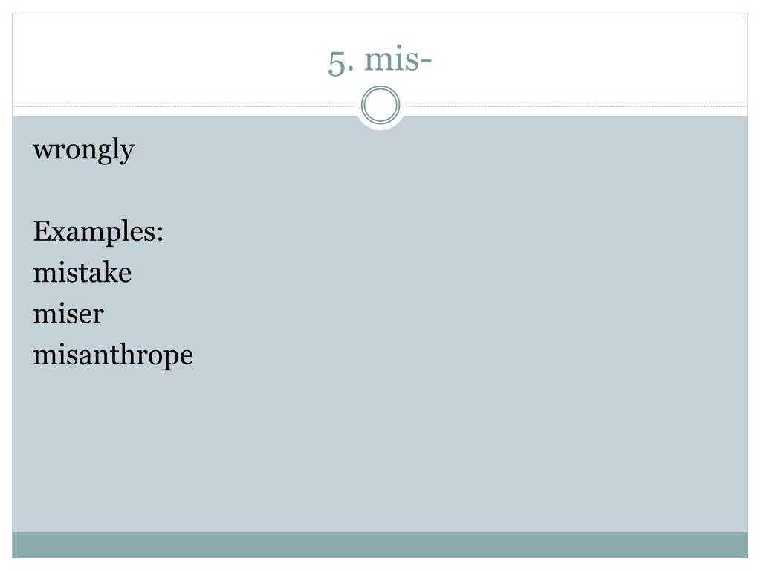Click the hyphen ending the title
The width and height of the screenshot is (761, 571).
[x=424, y=62]
